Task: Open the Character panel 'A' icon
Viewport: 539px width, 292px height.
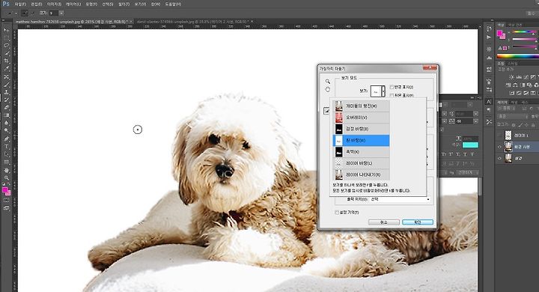Action: click(489, 102)
